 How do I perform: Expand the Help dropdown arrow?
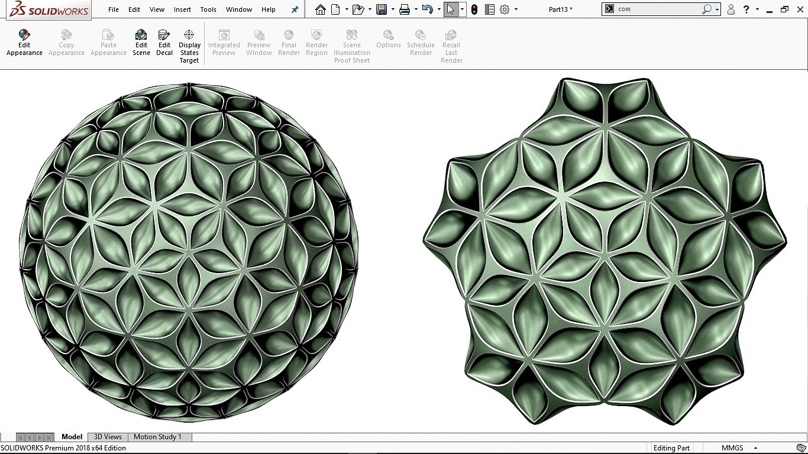[757, 9]
